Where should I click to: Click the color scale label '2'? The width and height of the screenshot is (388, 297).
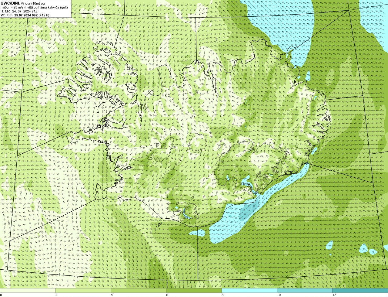pos(56,295)
